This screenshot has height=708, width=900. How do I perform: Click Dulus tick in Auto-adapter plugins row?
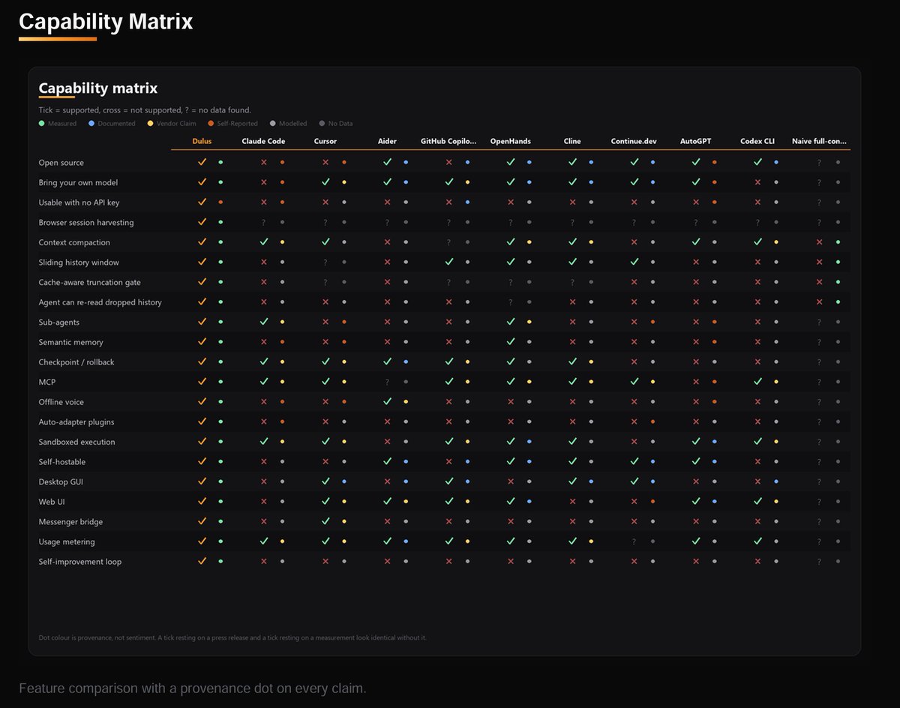202,421
